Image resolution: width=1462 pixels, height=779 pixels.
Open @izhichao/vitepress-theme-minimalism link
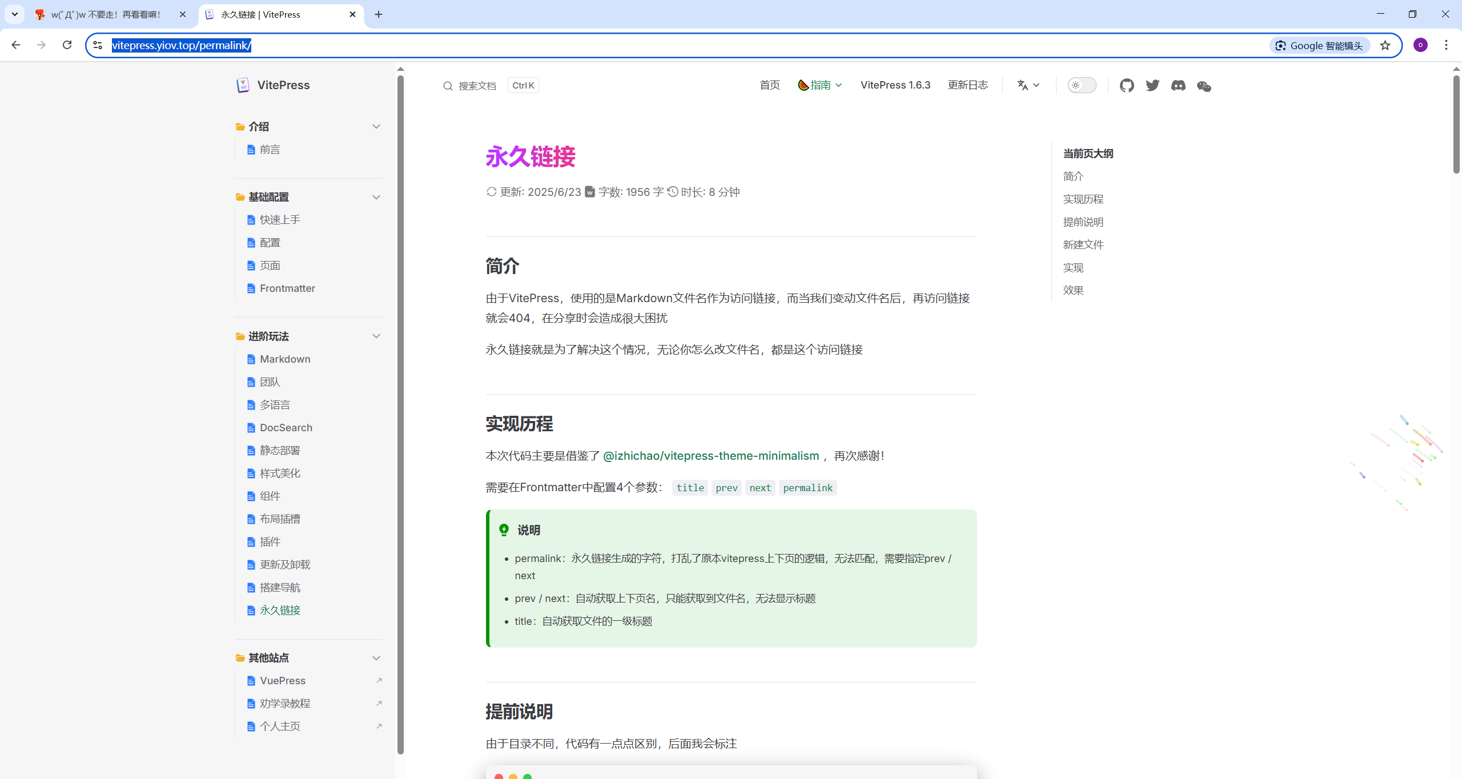[710, 456]
